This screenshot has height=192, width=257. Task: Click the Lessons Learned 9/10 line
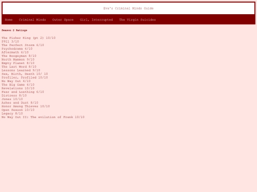point(21,70)
